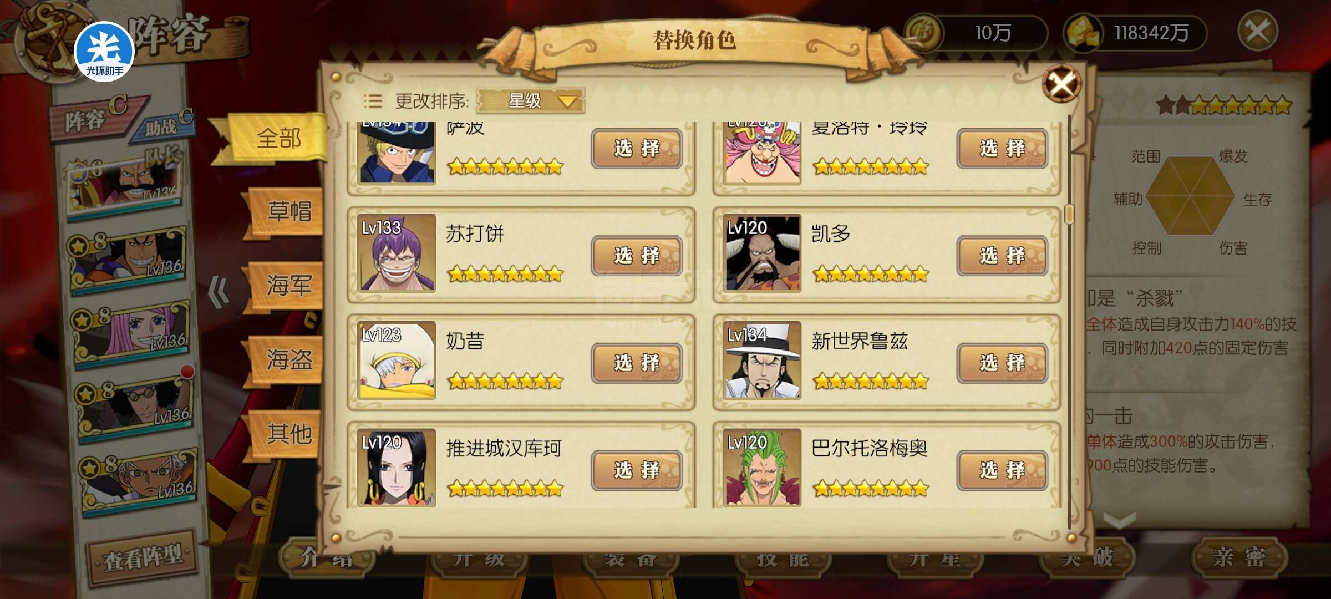Switch to the 草帽 filter tab
This screenshot has width=1331, height=599.
[x=287, y=212]
